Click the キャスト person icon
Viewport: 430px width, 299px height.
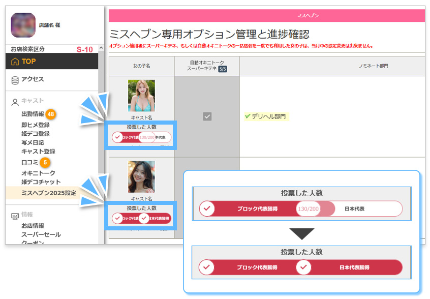coord(15,101)
